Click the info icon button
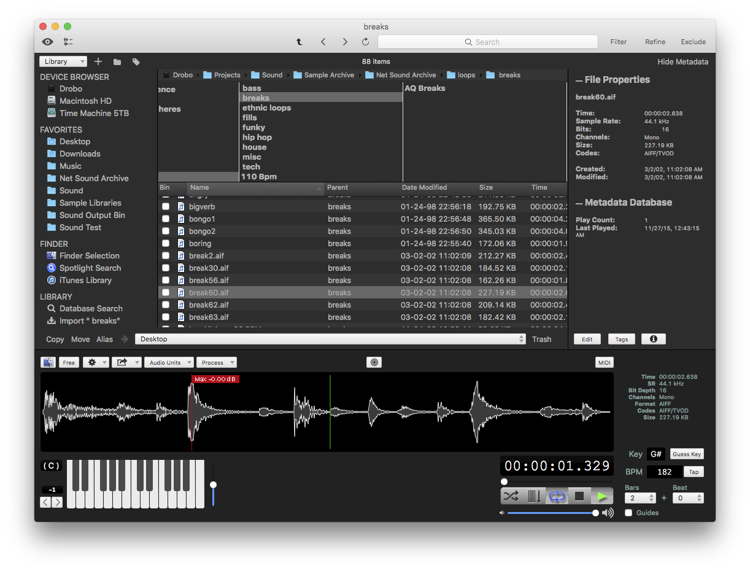 point(654,339)
